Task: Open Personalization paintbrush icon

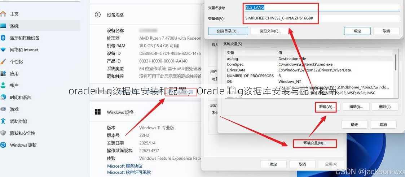Action: tap(3, 61)
